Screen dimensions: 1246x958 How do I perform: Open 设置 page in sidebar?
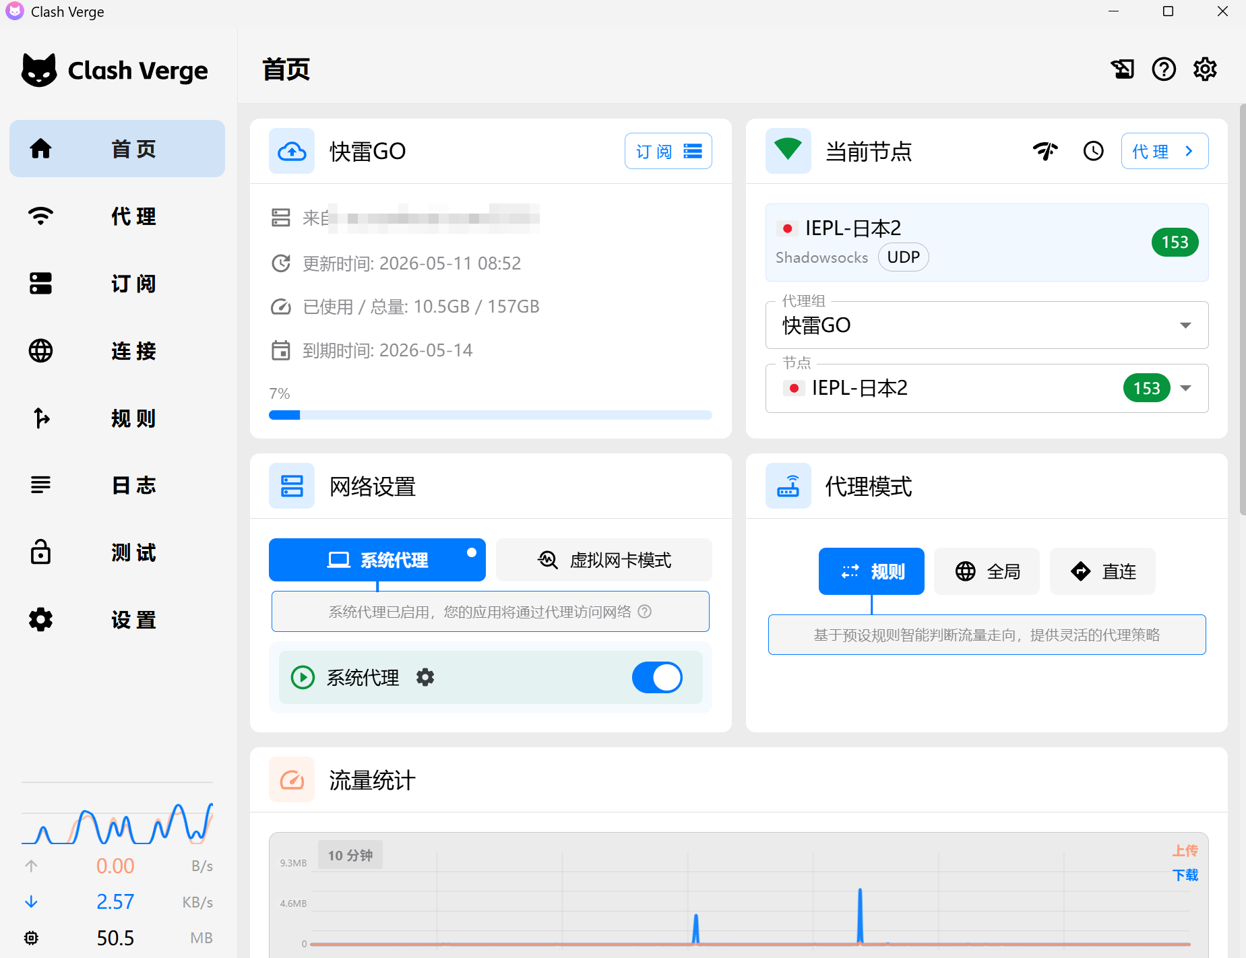click(117, 620)
